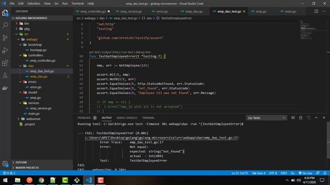The height and width of the screenshot is (185, 330).
Task: Show the PROBLEMS panel tab
Action: pyautogui.click(x=87, y=118)
